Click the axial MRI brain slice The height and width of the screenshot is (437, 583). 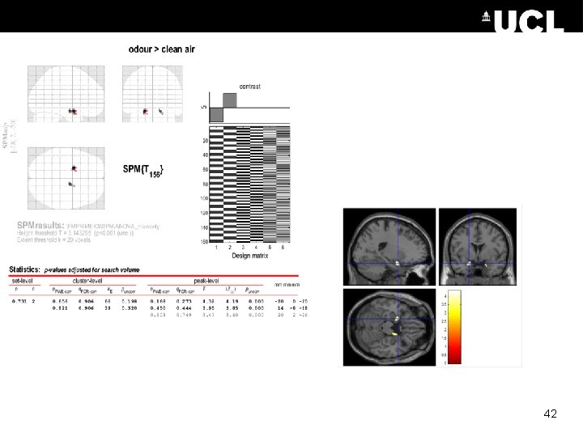(389, 328)
